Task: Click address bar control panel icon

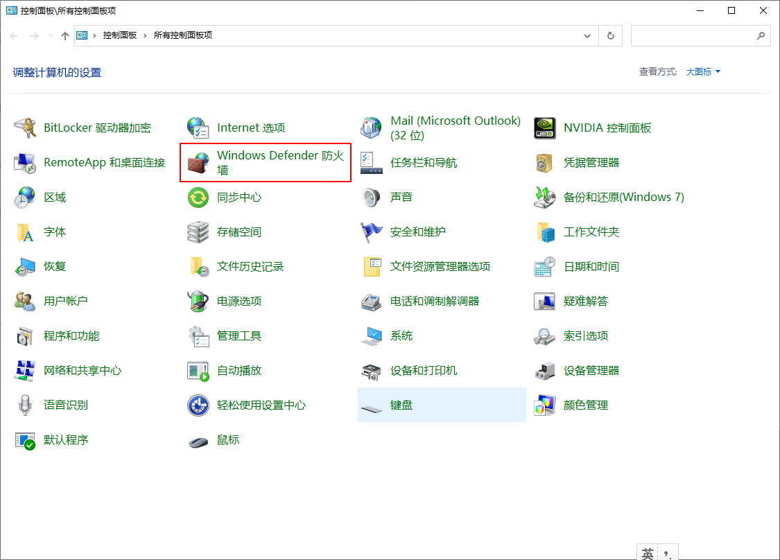Action: tap(82, 35)
